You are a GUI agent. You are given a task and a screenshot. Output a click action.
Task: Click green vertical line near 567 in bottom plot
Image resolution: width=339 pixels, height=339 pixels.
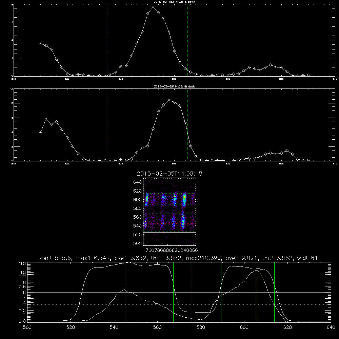(173, 292)
